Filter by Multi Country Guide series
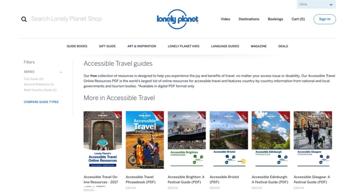 [40, 90]
